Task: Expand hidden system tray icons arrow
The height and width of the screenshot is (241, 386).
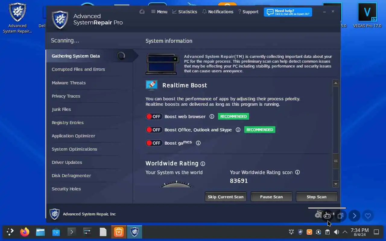Action: click(x=345, y=232)
